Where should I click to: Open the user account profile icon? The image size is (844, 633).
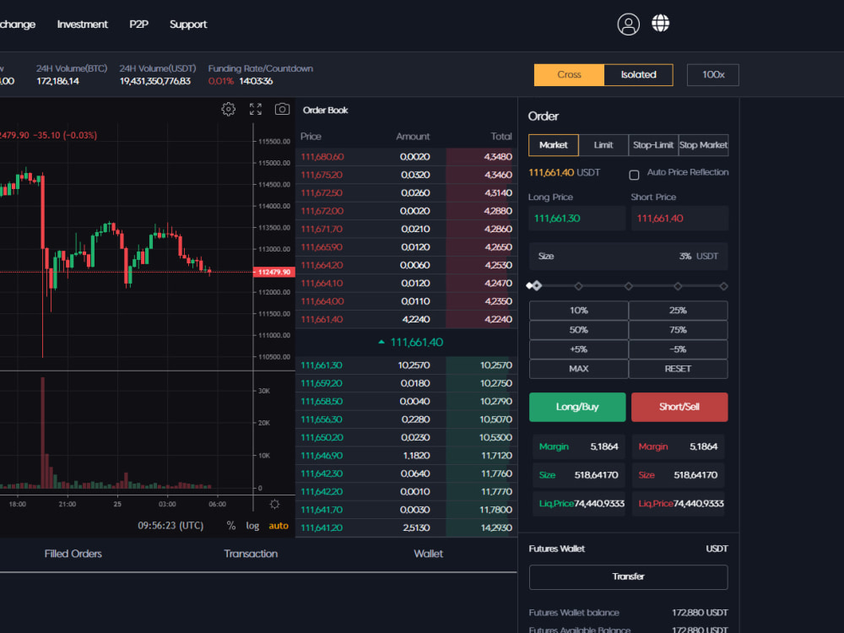[x=628, y=24]
